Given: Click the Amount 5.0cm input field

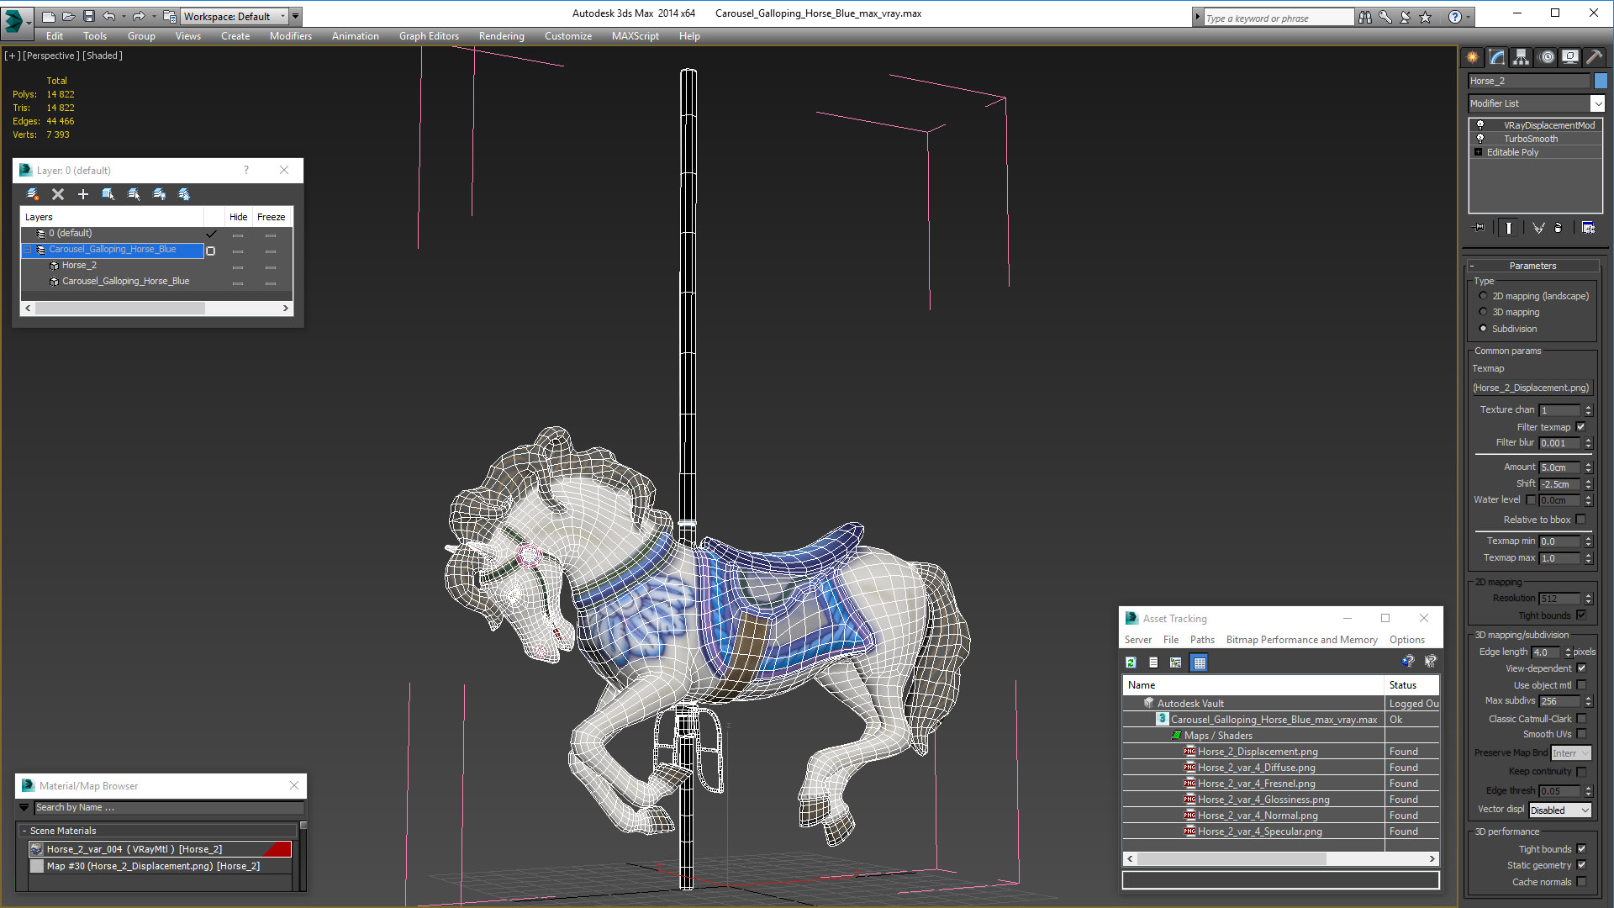Looking at the screenshot, I should coord(1560,467).
